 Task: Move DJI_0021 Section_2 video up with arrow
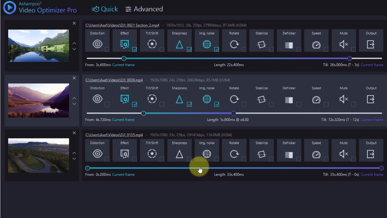tap(74, 43)
